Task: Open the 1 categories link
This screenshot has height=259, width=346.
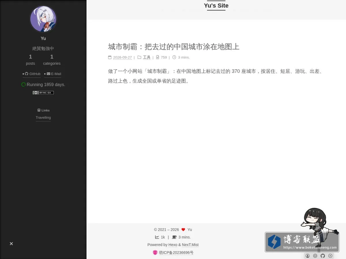Action: tap(52, 60)
